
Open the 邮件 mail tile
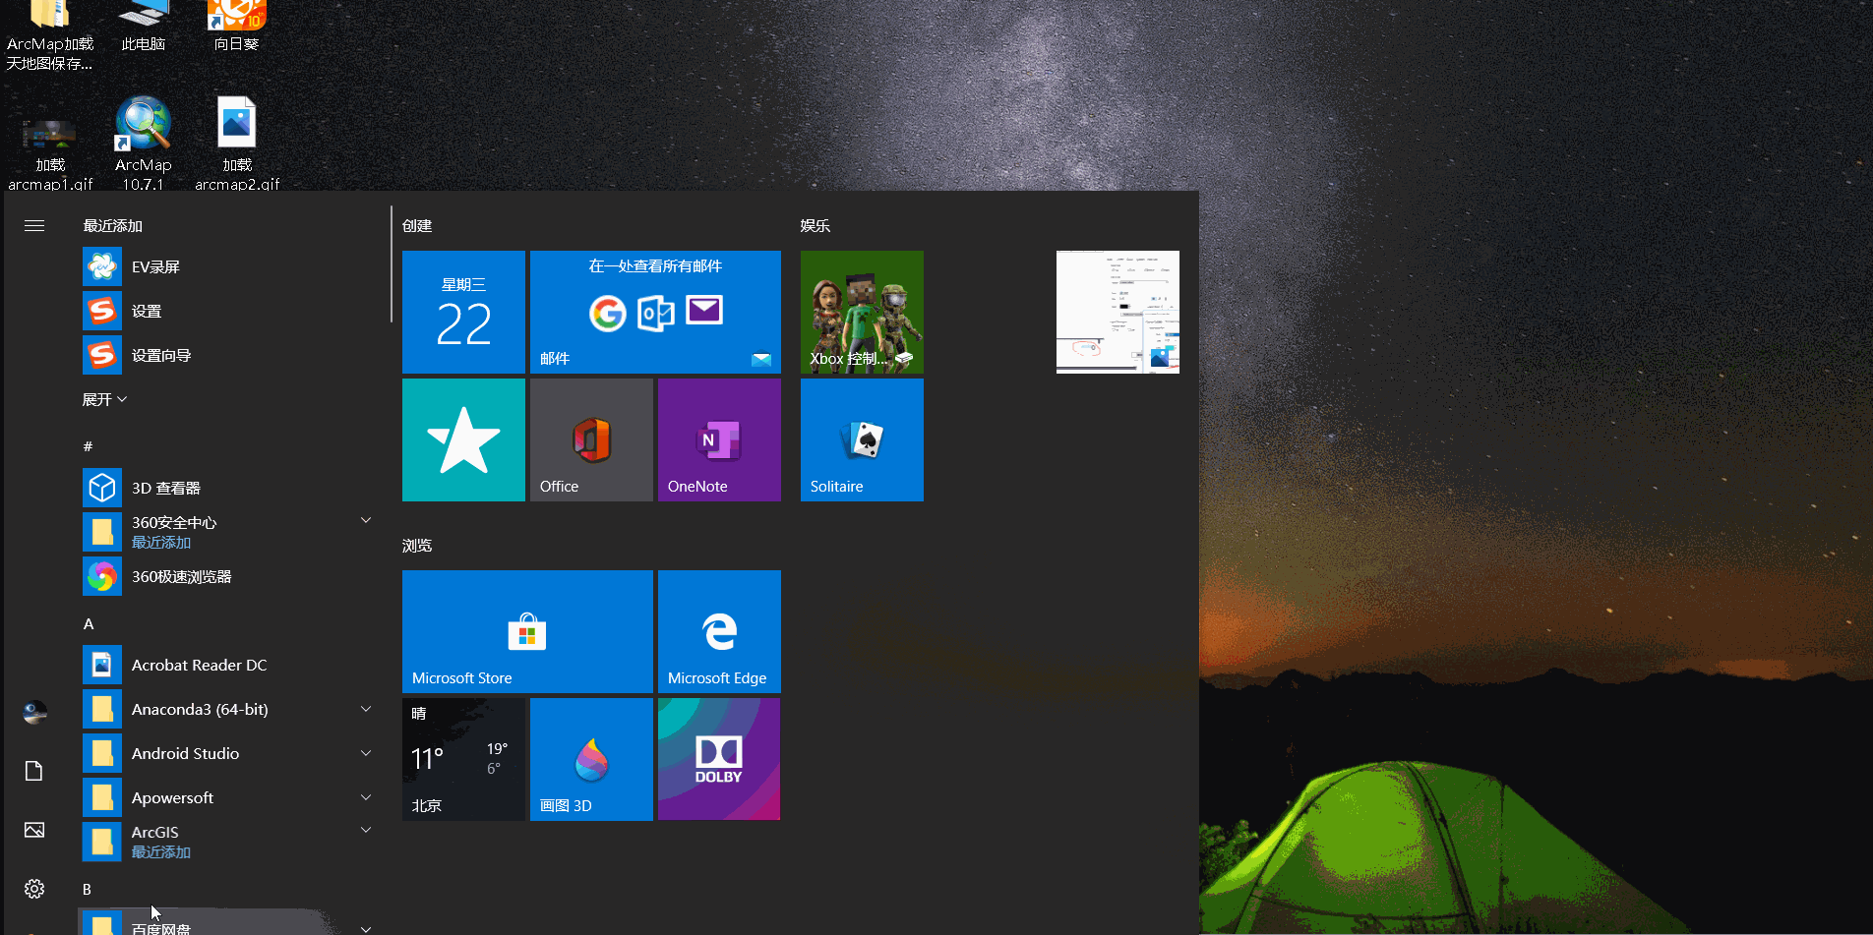(x=655, y=312)
